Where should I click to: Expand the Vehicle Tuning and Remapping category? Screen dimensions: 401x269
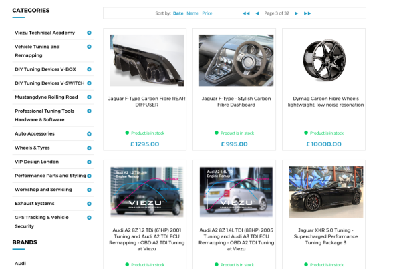(x=89, y=47)
